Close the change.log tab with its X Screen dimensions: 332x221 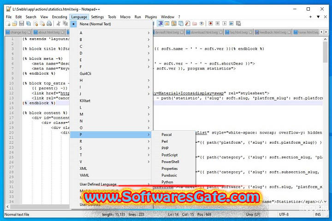click(29, 32)
